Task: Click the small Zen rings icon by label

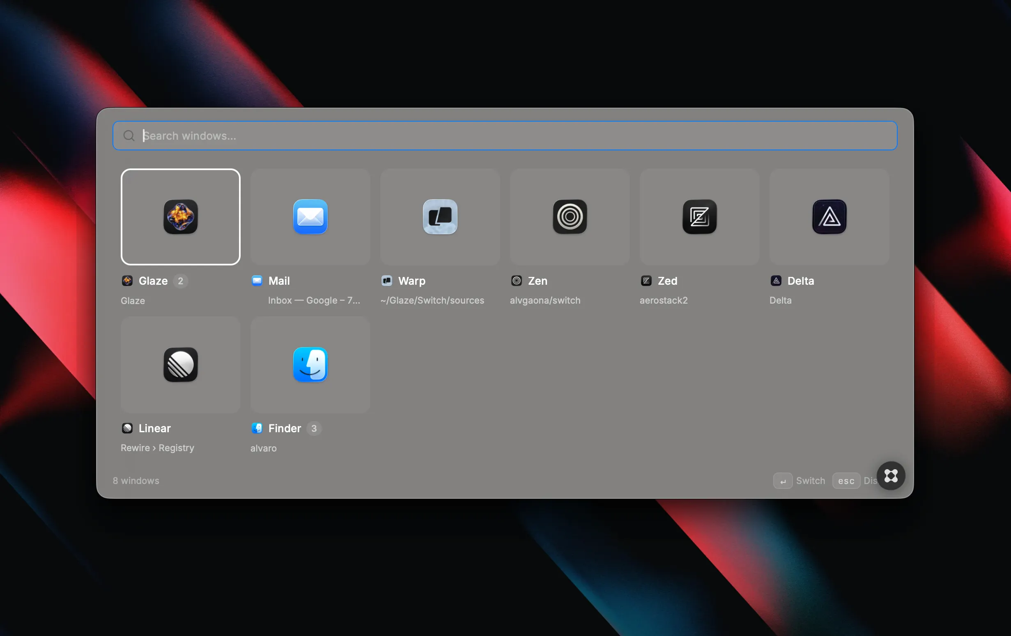Action: 517,281
